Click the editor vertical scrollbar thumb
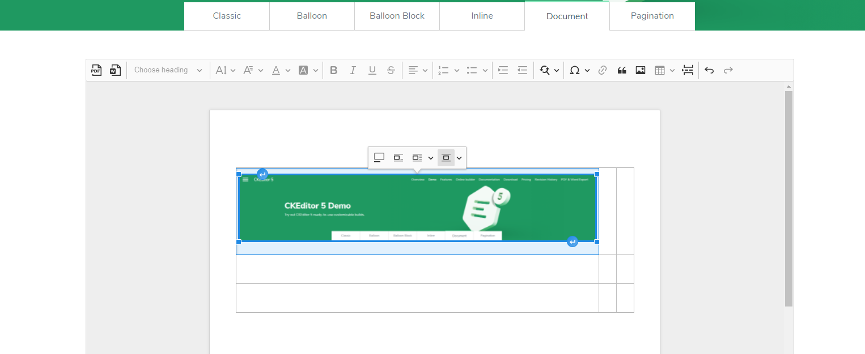The width and height of the screenshot is (865, 354). click(x=788, y=198)
